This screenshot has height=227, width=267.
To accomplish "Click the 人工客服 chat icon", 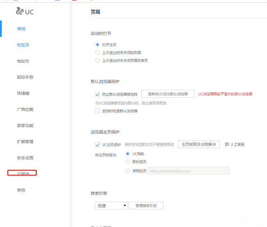I will coord(227,145).
